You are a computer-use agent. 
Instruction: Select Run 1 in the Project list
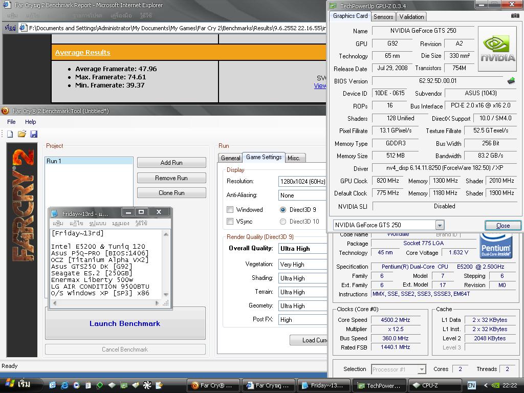[54, 161]
